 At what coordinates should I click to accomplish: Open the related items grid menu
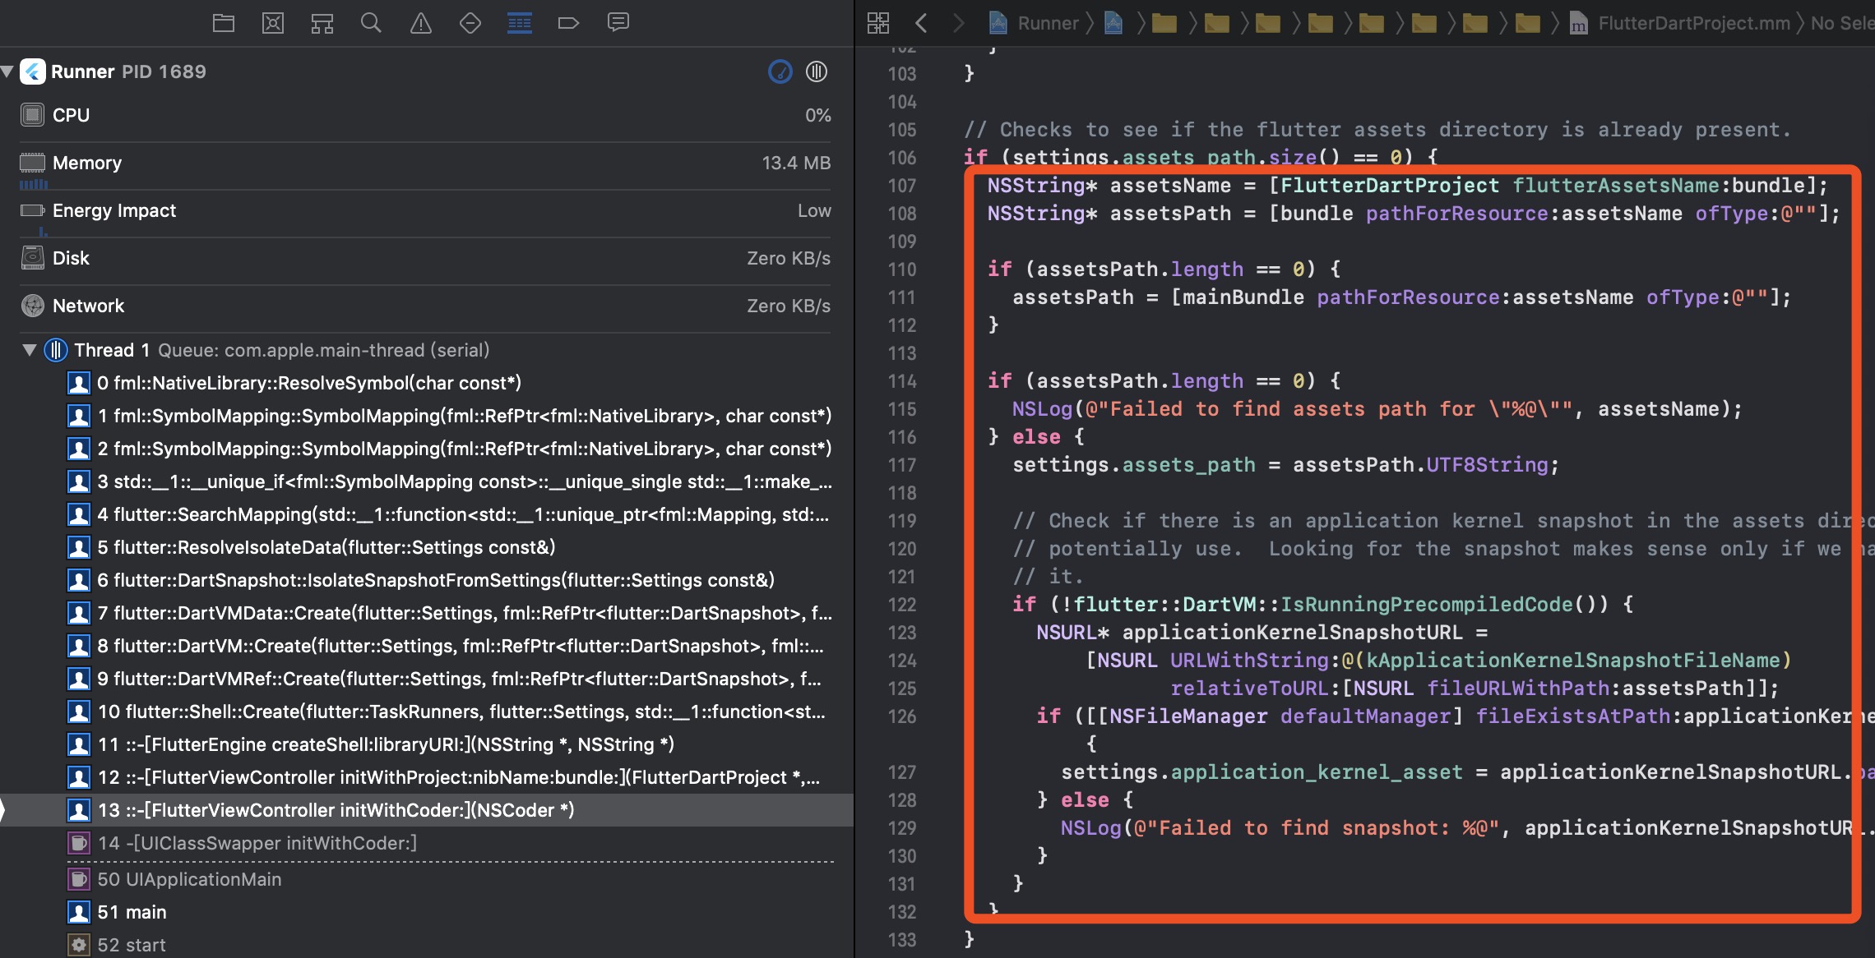coord(878,23)
